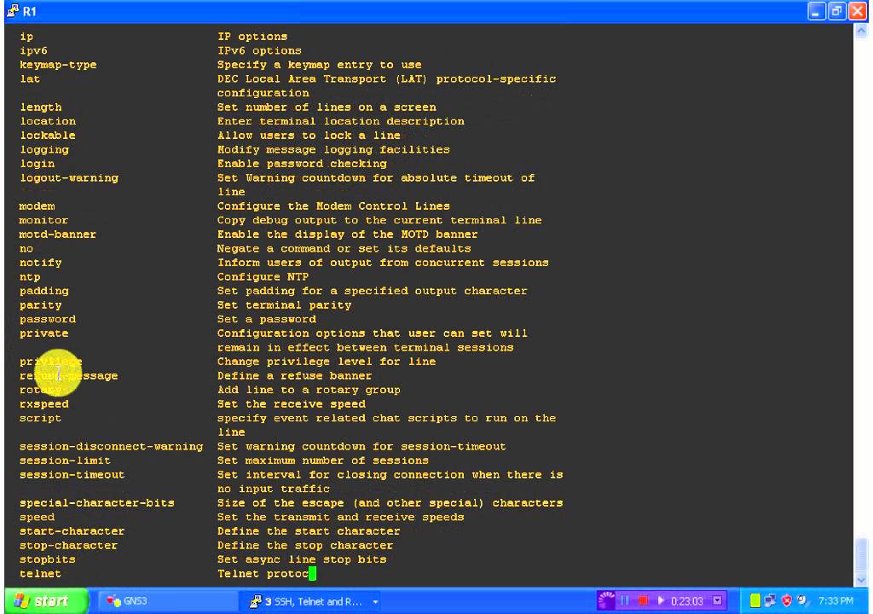
Task: Click the R1 PuTTY window title icon
Action: [13, 11]
